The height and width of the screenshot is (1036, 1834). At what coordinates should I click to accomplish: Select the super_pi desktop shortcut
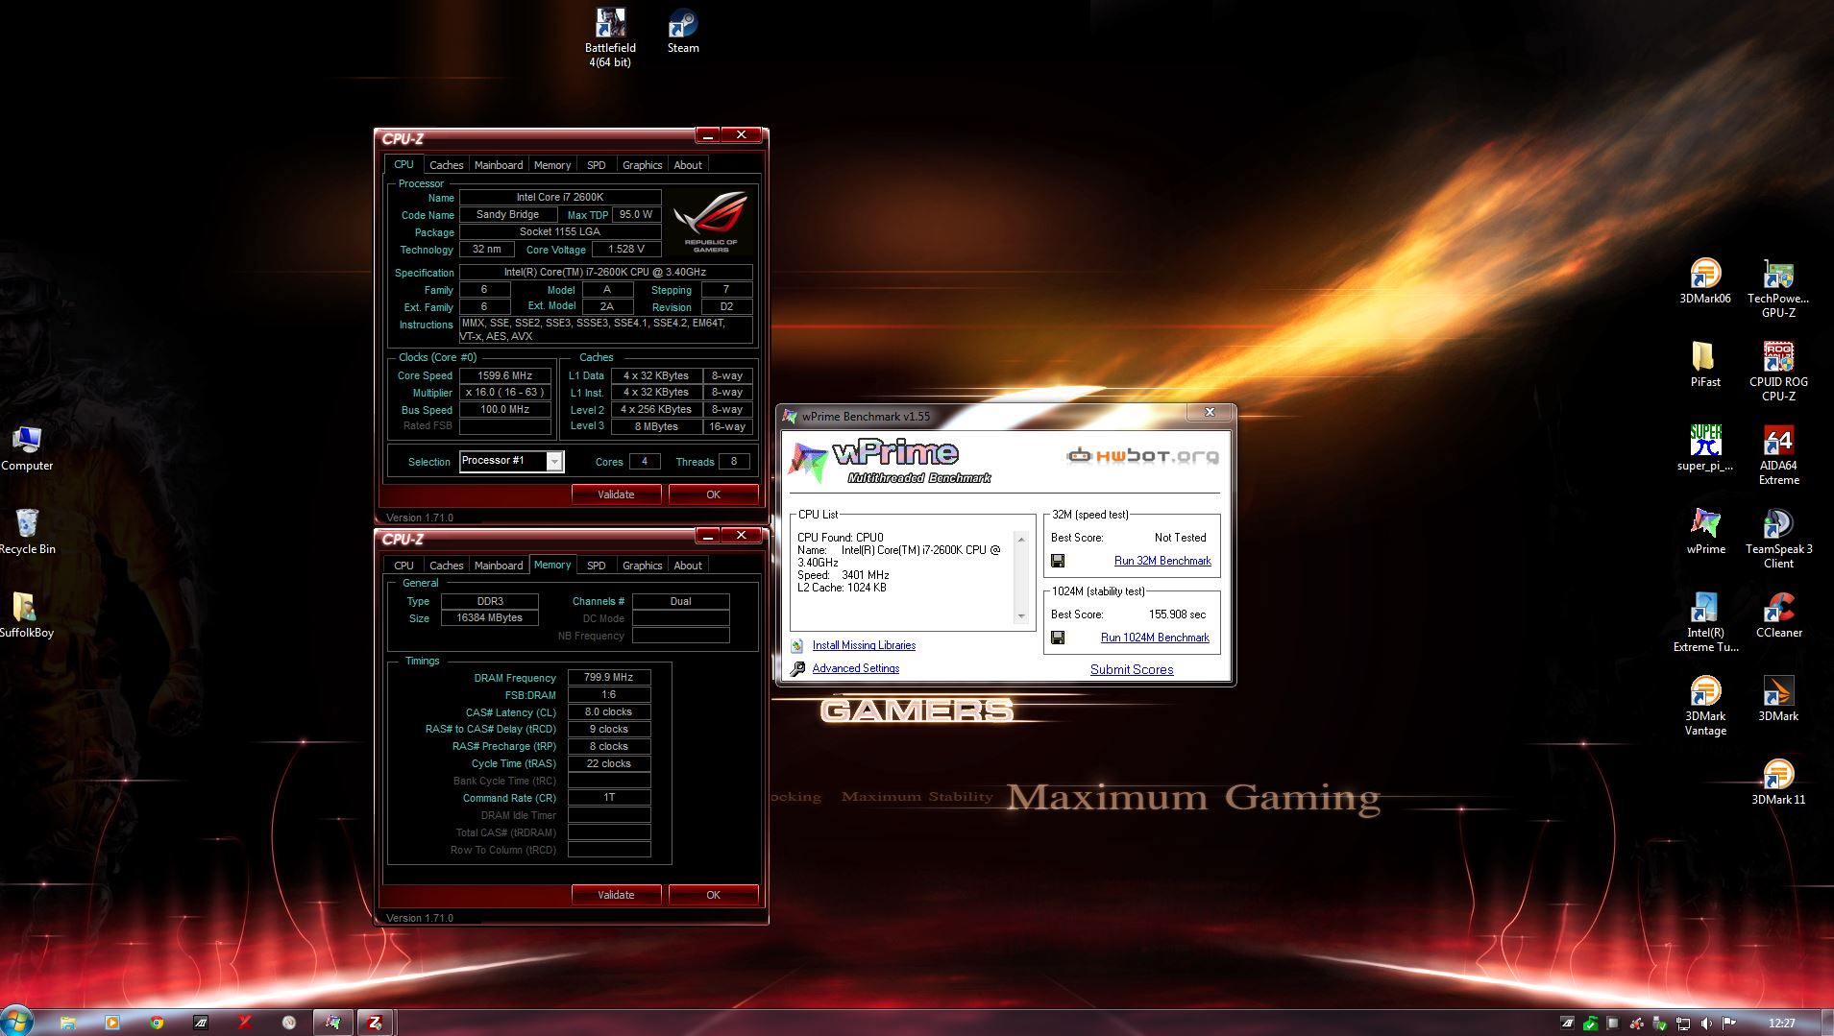[x=1705, y=448]
